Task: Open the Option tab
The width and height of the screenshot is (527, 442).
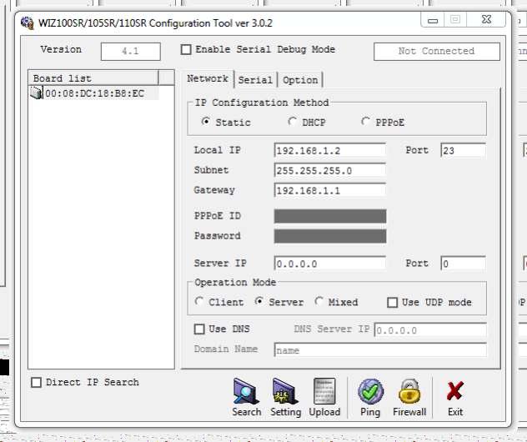Action: click(300, 80)
